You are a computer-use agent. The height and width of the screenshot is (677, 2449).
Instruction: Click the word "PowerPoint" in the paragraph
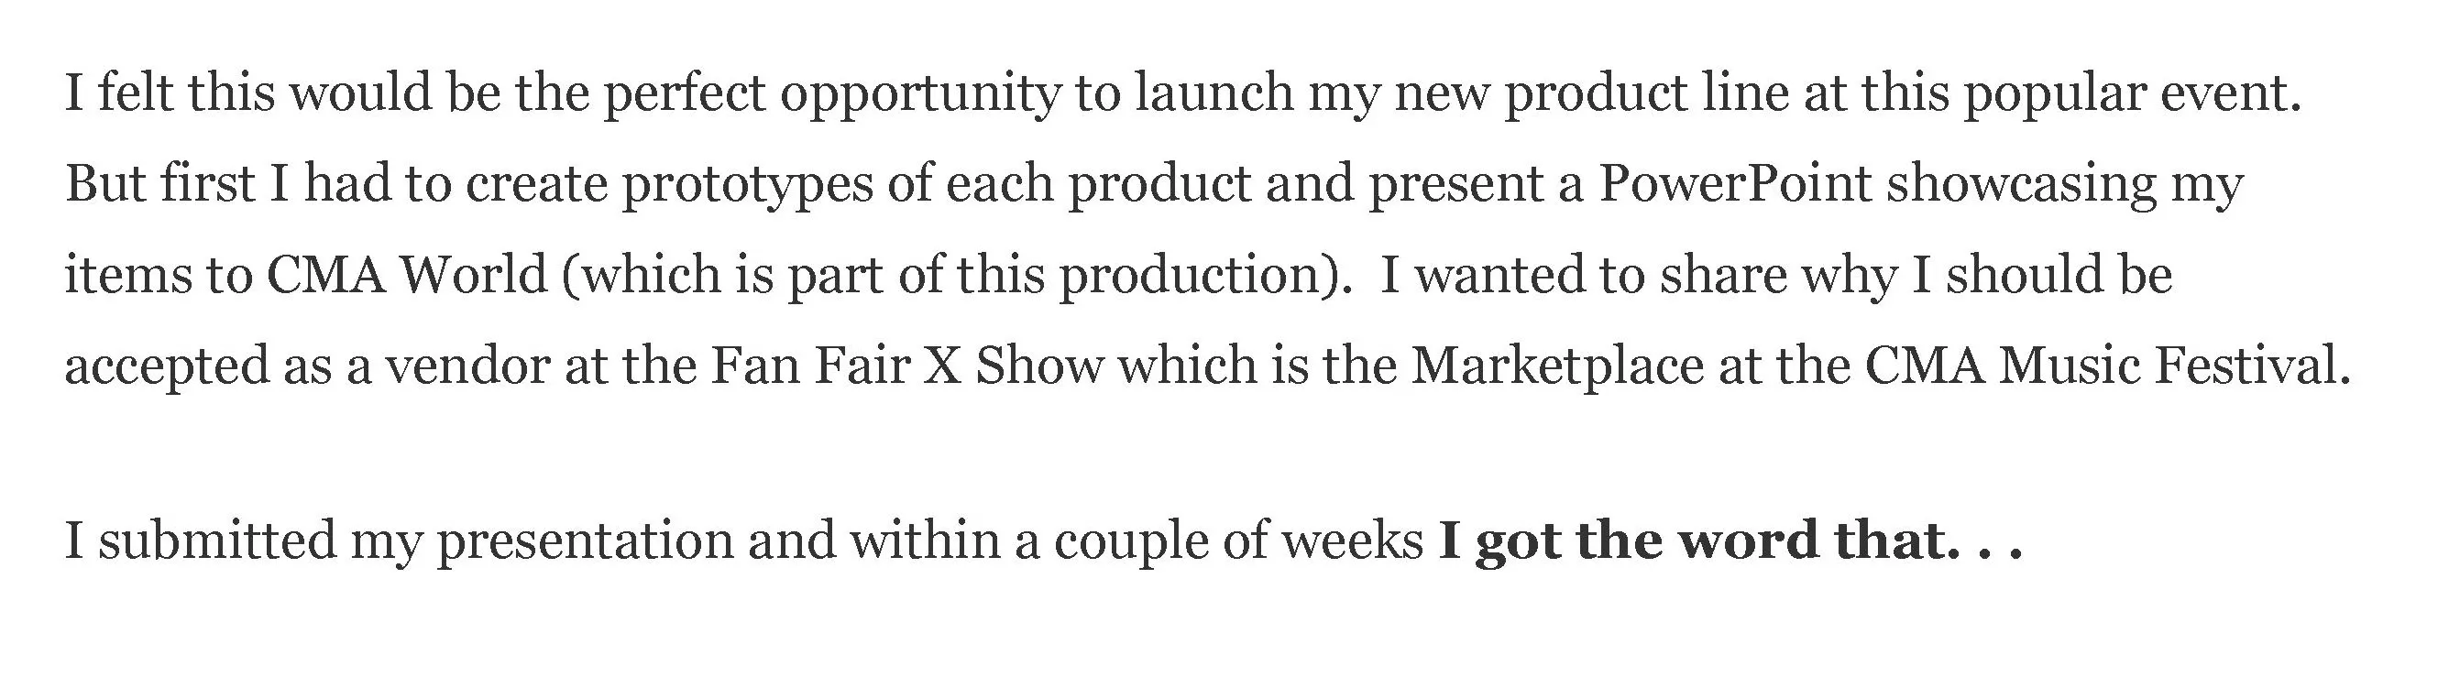click(x=1735, y=183)
